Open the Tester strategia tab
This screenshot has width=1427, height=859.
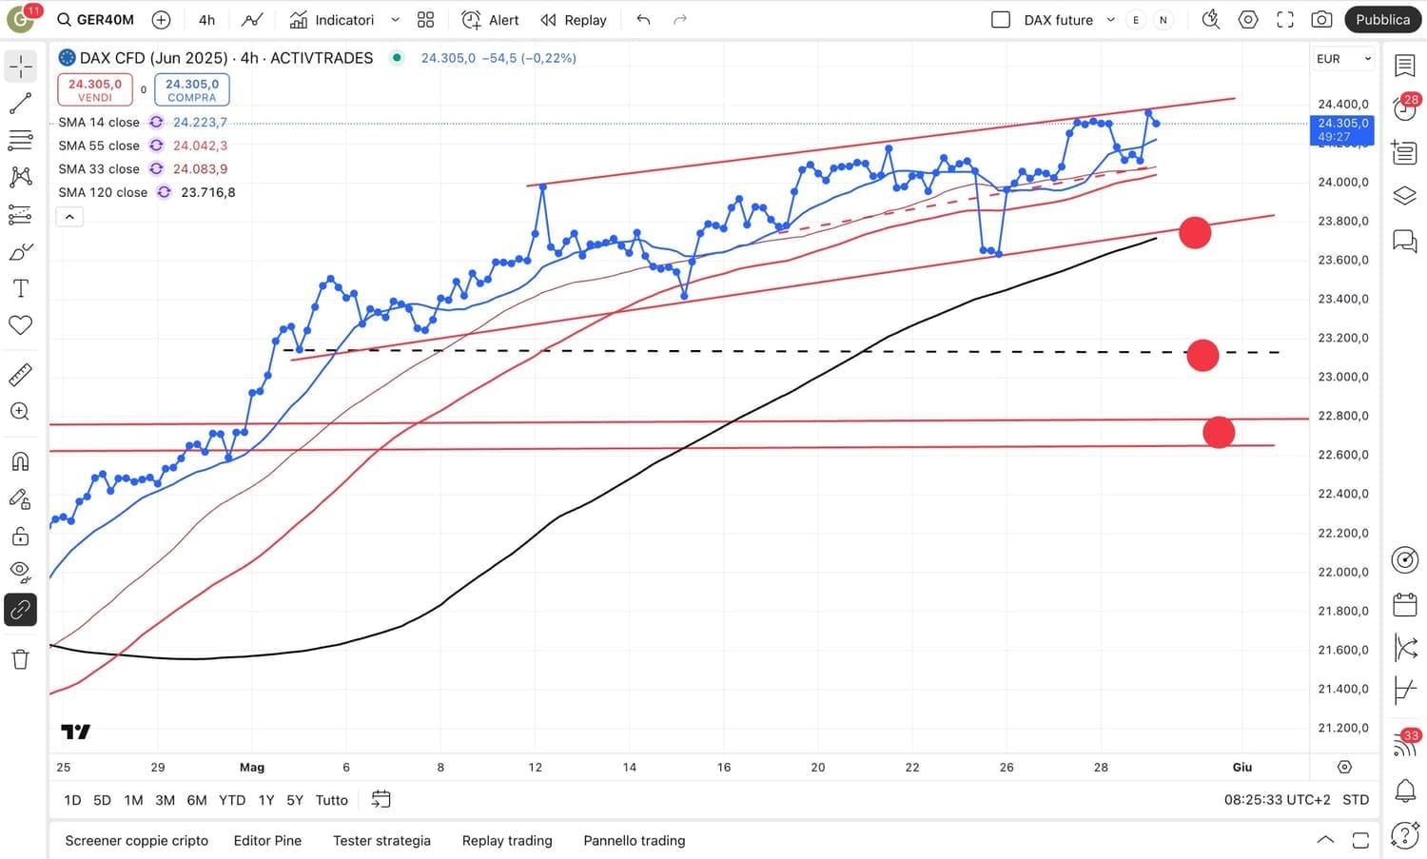pos(381,841)
